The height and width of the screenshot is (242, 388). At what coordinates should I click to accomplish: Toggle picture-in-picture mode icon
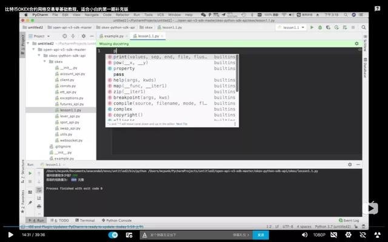(363, 235)
